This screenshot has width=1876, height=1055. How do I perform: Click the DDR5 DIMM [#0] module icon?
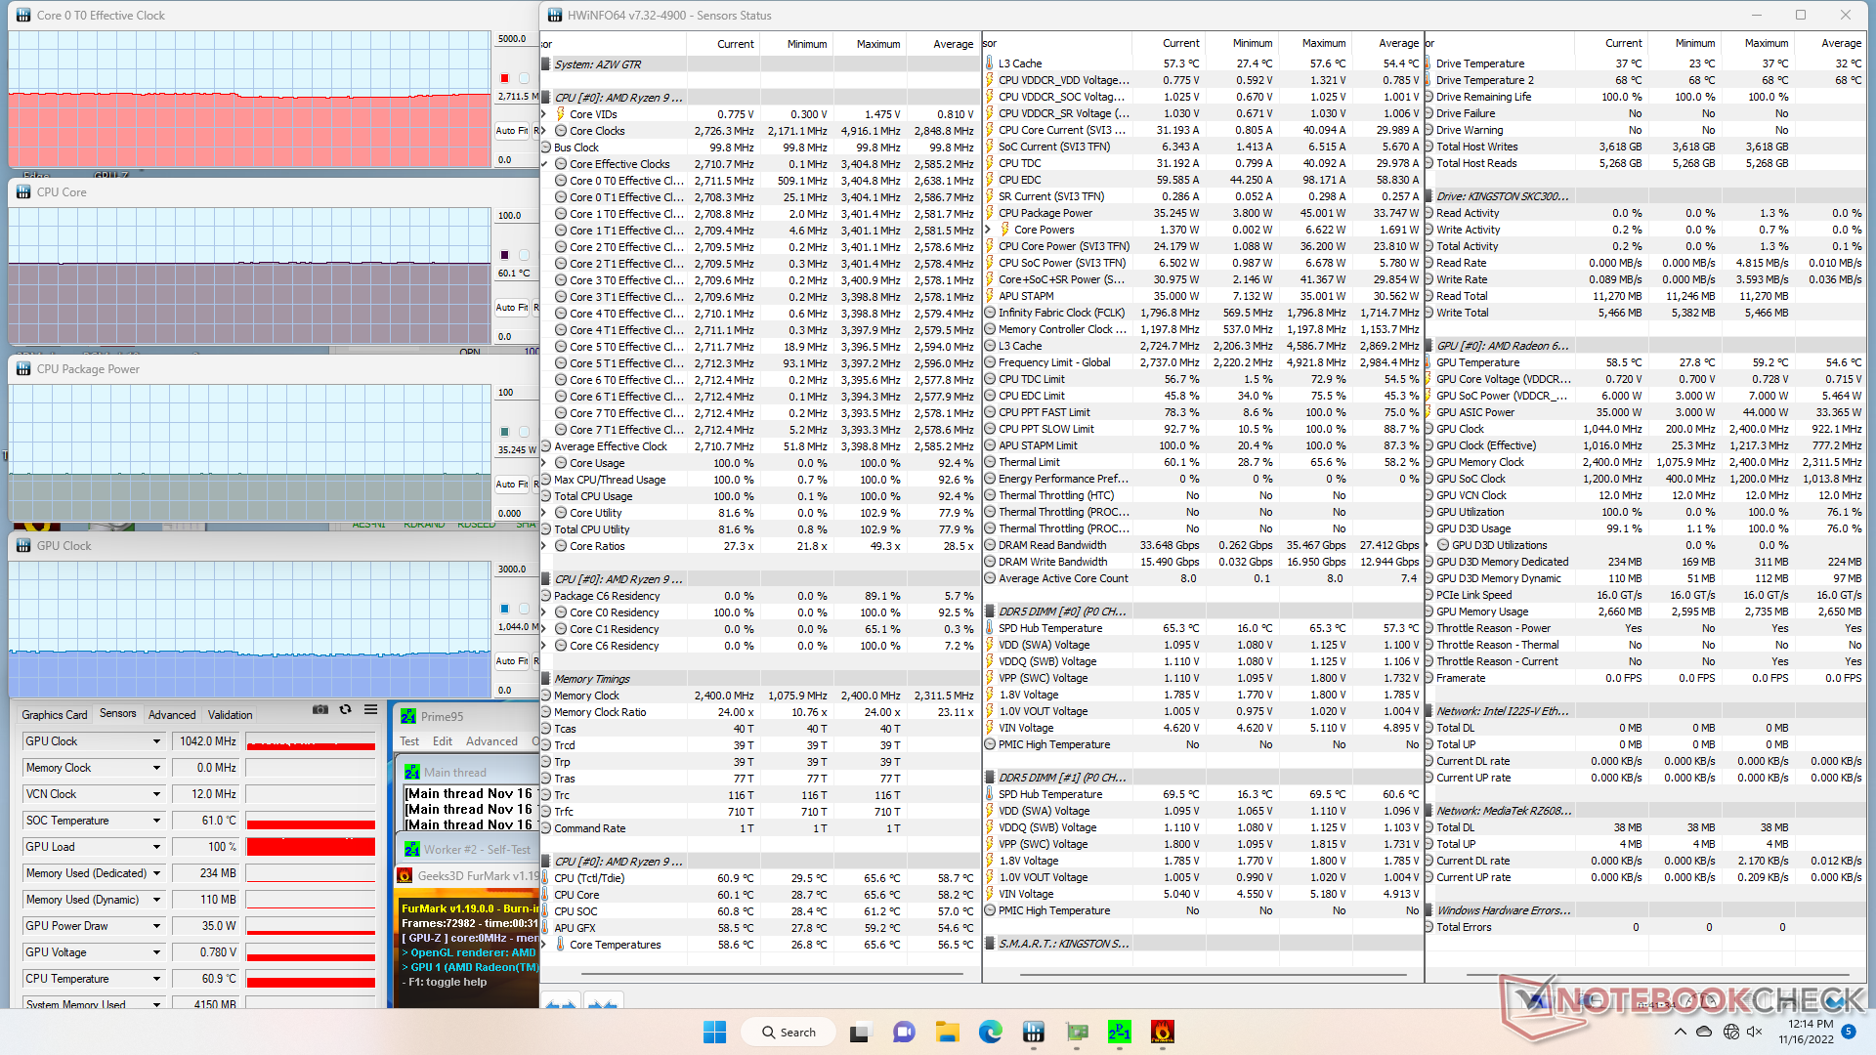point(990,612)
